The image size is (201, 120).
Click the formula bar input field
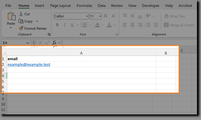tap(130, 43)
